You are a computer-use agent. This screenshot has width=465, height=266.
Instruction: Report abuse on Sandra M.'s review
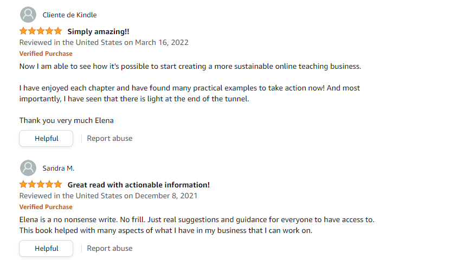click(x=109, y=248)
